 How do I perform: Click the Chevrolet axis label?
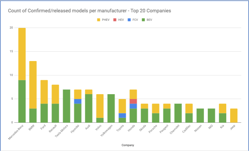[174, 129]
